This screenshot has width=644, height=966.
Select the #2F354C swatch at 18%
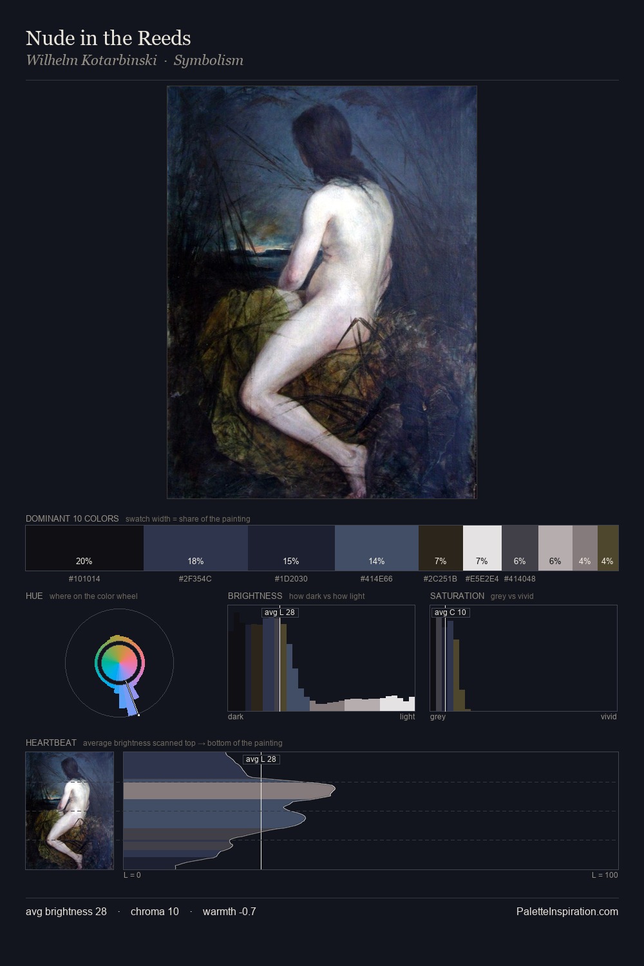[x=196, y=548]
